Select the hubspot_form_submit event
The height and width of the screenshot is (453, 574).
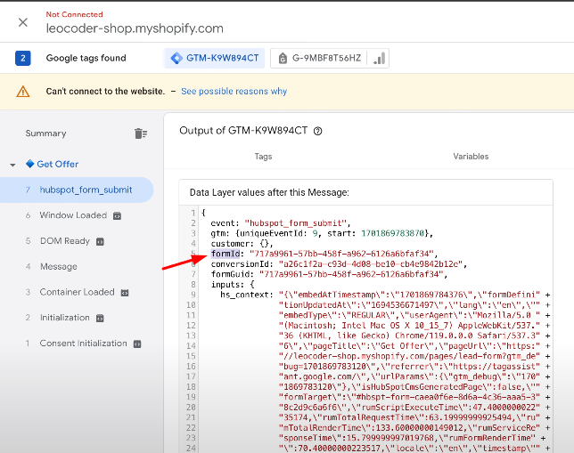(77, 190)
